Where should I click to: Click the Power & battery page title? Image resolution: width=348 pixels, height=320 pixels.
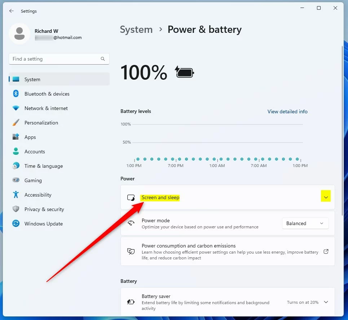click(204, 30)
